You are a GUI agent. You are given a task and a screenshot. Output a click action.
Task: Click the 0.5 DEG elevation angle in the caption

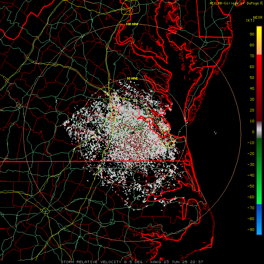[133, 262]
